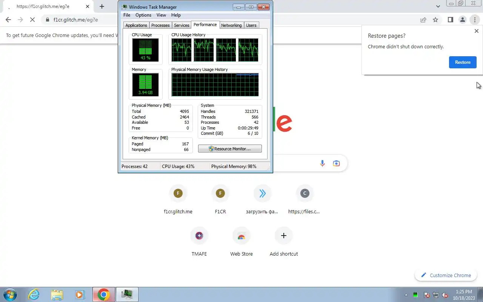Open the Web Store shortcut
Viewport: 483px width, 302px height.
point(241,242)
